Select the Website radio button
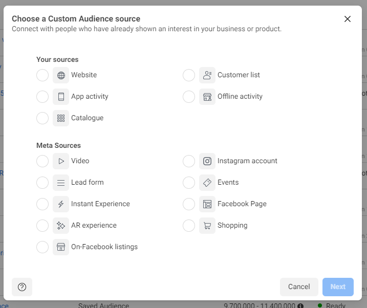Viewport: 367px width, 308px height. tap(42, 75)
